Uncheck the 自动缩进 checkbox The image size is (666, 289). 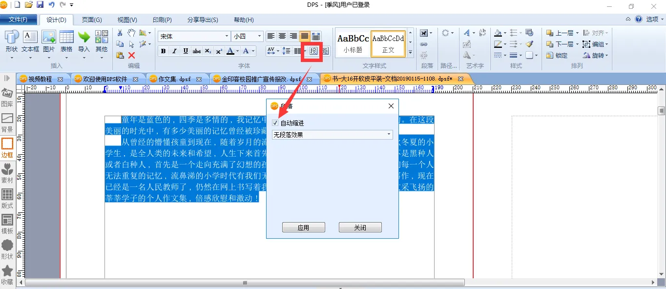tap(275, 123)
